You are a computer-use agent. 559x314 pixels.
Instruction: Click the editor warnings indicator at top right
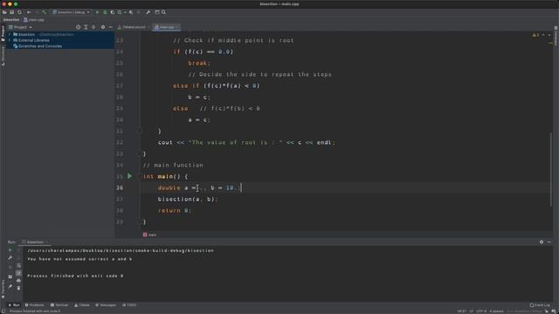tap(535, 35)
